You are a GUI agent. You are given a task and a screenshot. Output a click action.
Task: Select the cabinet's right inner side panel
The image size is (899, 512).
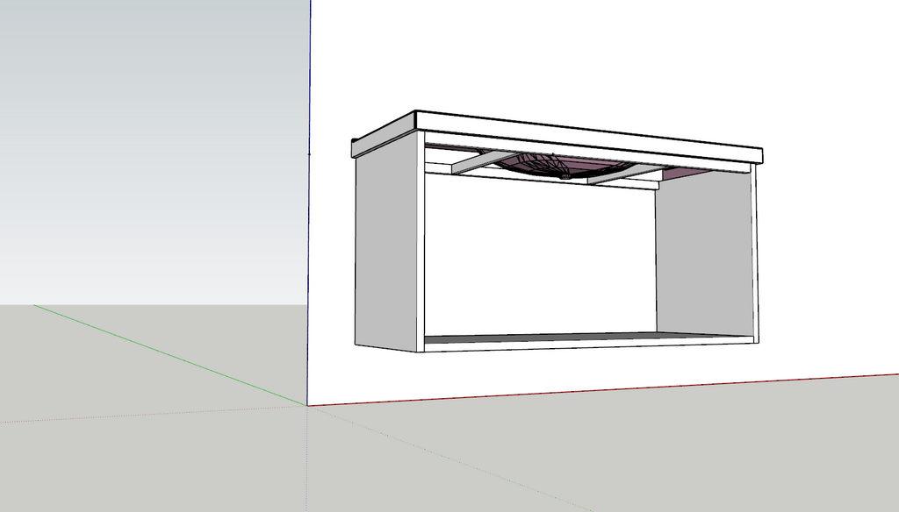pyautogui.click(x=703, y=254)
